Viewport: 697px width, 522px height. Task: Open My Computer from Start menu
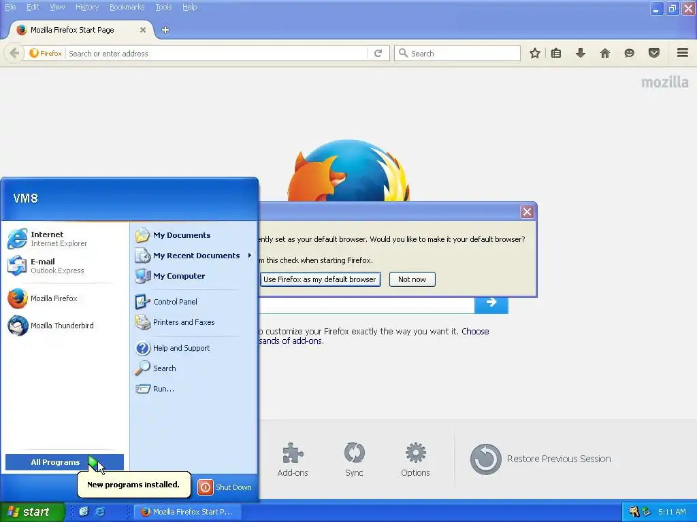tap(194, 276)
